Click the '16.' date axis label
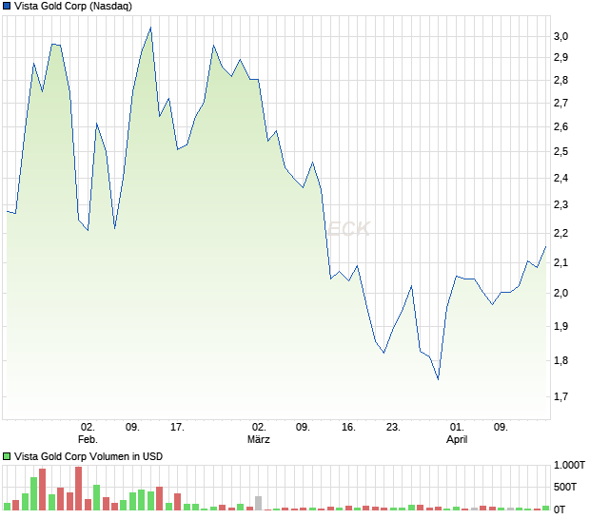 348,428
